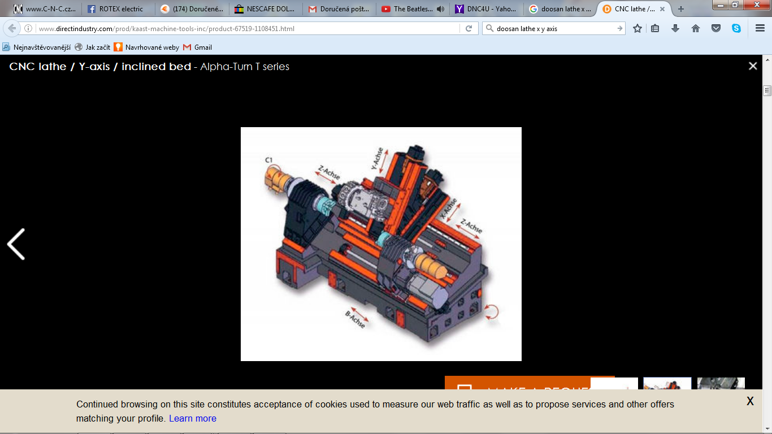Close the image lightbox viewer

pyautogui.click(x=752, y=66)
